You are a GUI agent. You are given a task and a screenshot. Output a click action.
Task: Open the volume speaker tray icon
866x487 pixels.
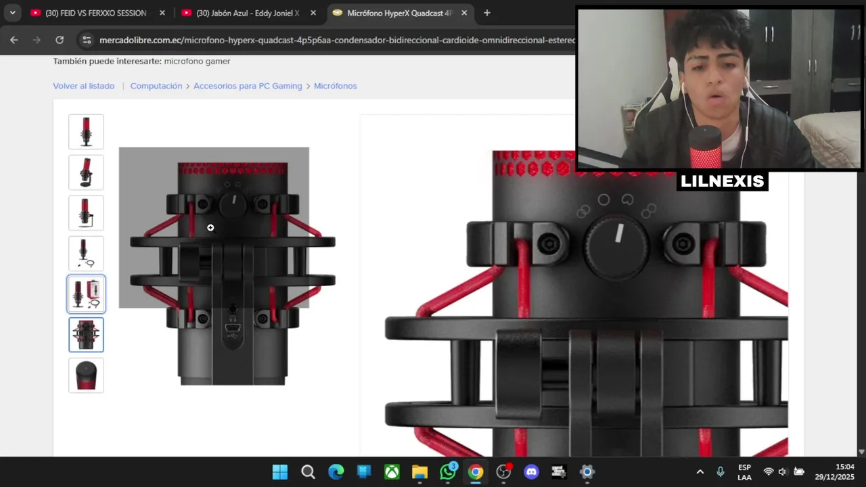coord(783,472)
